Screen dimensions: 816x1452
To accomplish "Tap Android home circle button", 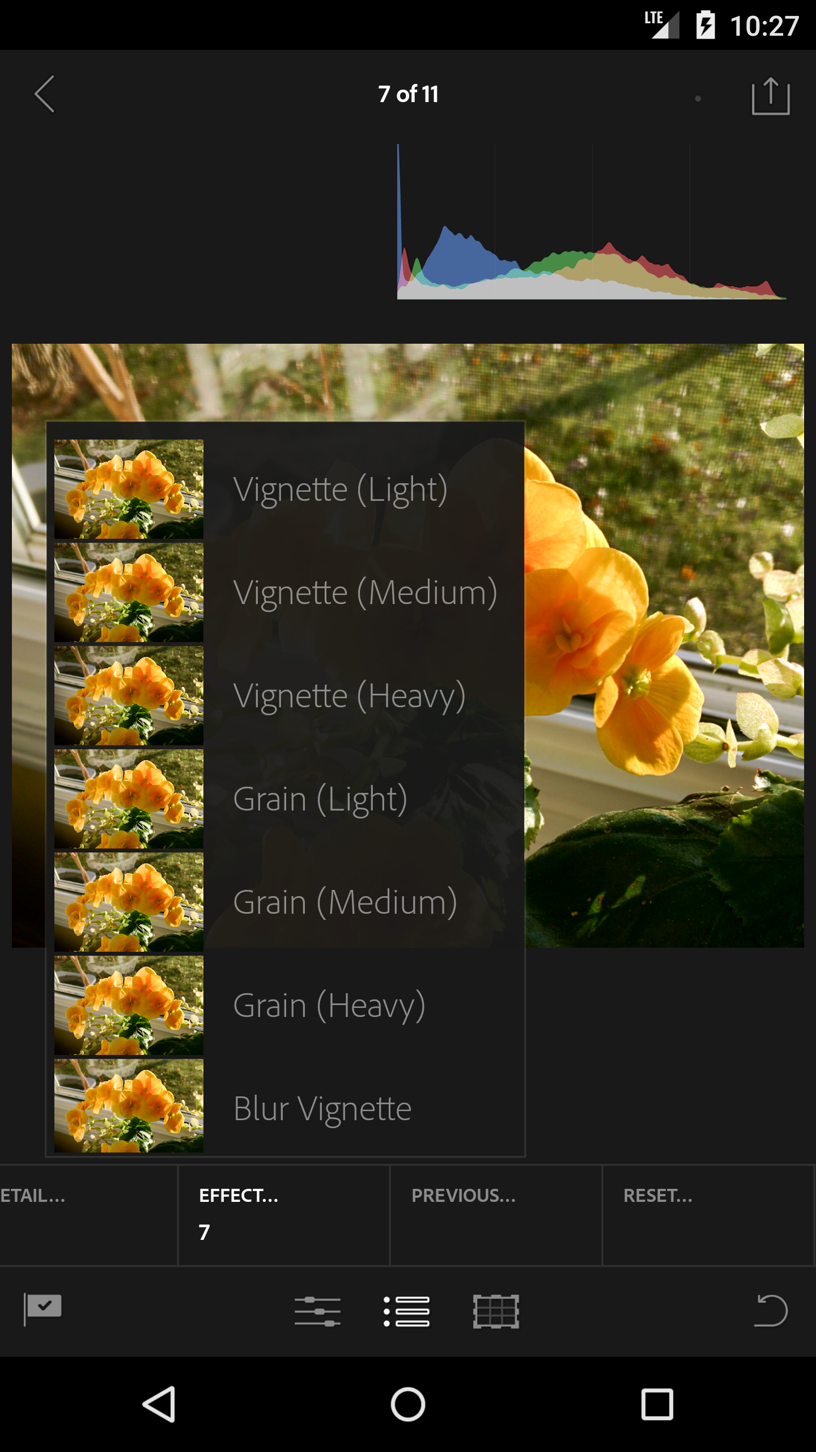I will click(x=408, y=1404).
